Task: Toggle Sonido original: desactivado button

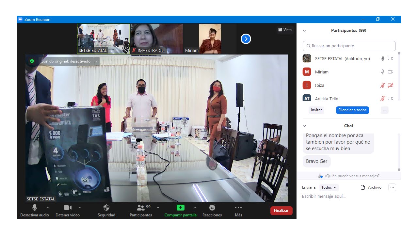Action: click(x=66, y=61)
